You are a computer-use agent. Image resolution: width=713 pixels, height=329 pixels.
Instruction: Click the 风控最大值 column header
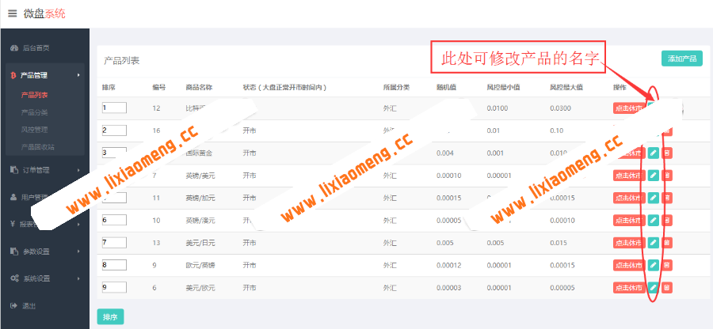pos(566,87)
